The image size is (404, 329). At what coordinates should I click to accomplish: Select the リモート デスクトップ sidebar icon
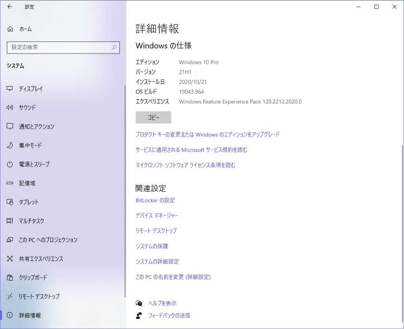tap(10, 296)
